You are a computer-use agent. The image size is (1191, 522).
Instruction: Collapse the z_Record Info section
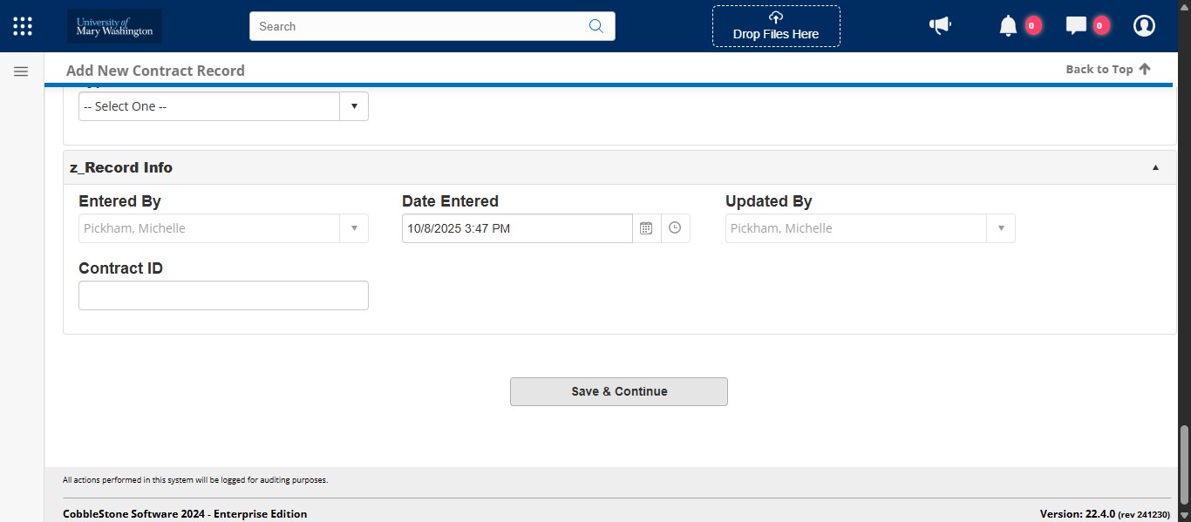tap(1155, 167)
